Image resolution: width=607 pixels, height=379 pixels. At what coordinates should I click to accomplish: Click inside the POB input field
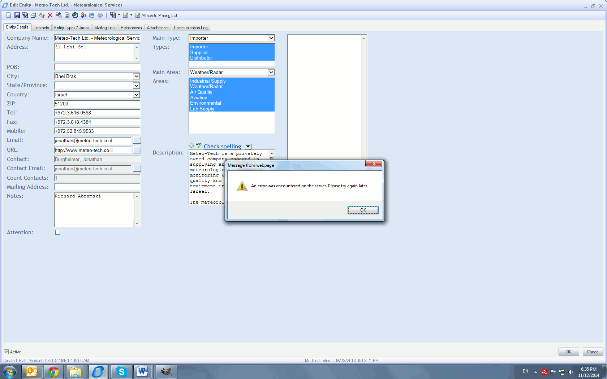coord(97,67)
